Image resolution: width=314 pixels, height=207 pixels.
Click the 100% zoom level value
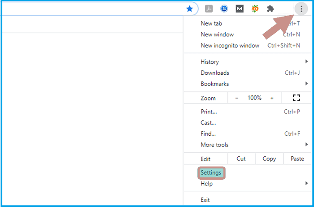254,98
